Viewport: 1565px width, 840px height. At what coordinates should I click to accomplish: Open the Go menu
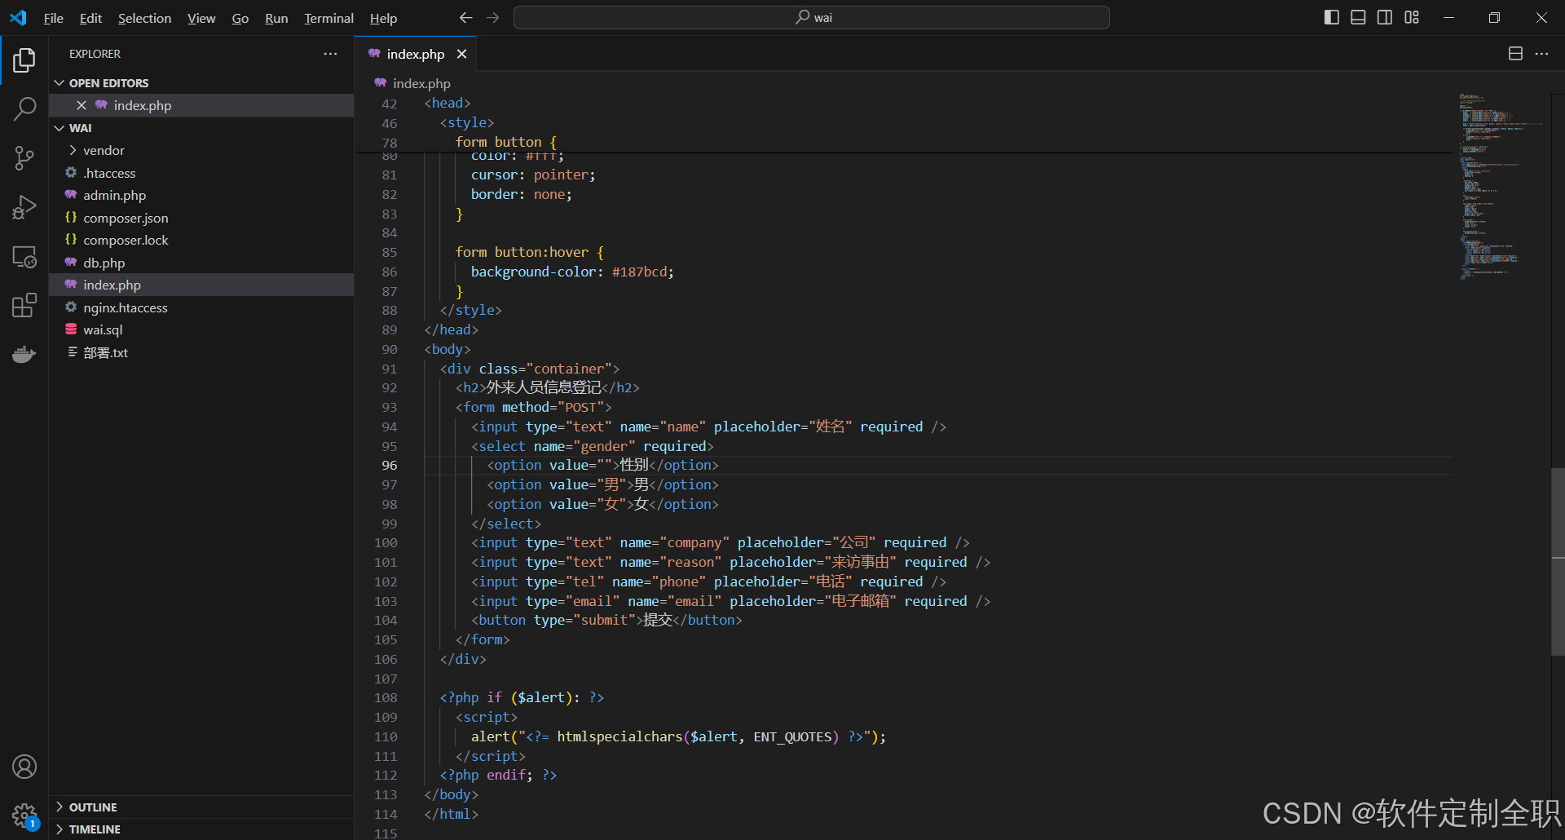click(x=240, y=18)
